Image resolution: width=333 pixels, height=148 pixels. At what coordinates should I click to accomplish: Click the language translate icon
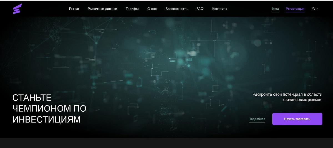pyautogui.click(x=314, y=9)
